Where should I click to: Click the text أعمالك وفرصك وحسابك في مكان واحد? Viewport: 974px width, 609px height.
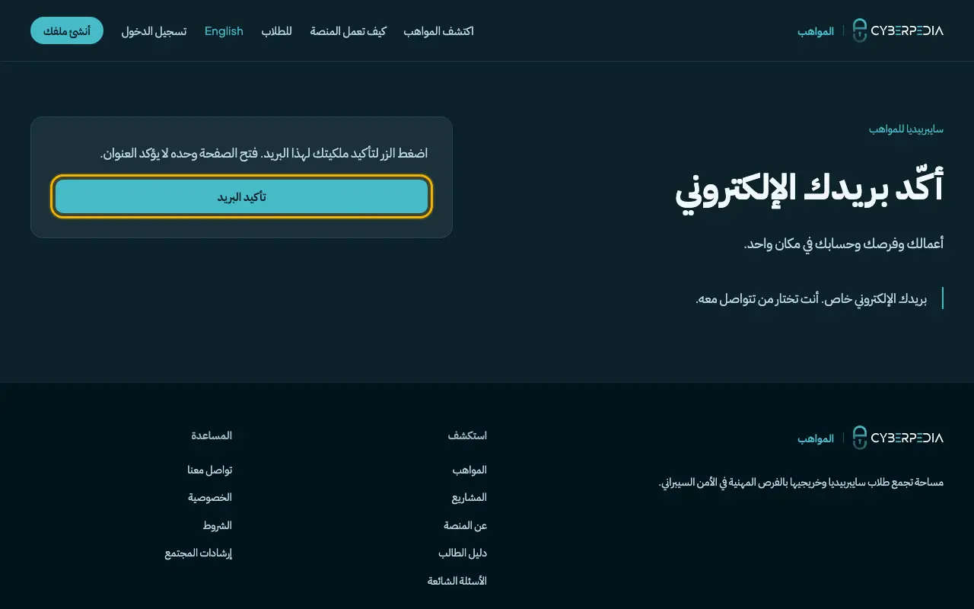click(x=844, y=244)
